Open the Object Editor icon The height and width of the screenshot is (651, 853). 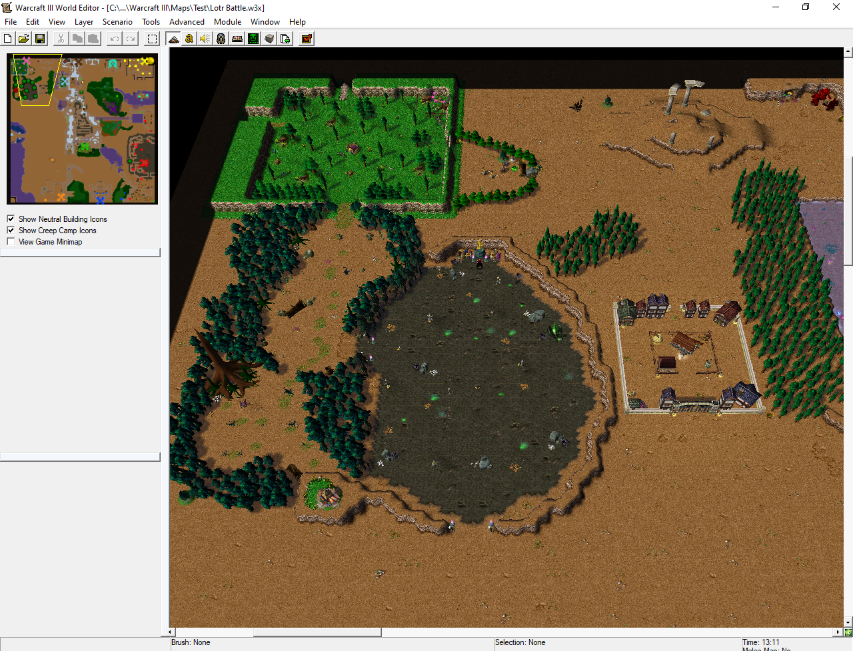[221, 39]
